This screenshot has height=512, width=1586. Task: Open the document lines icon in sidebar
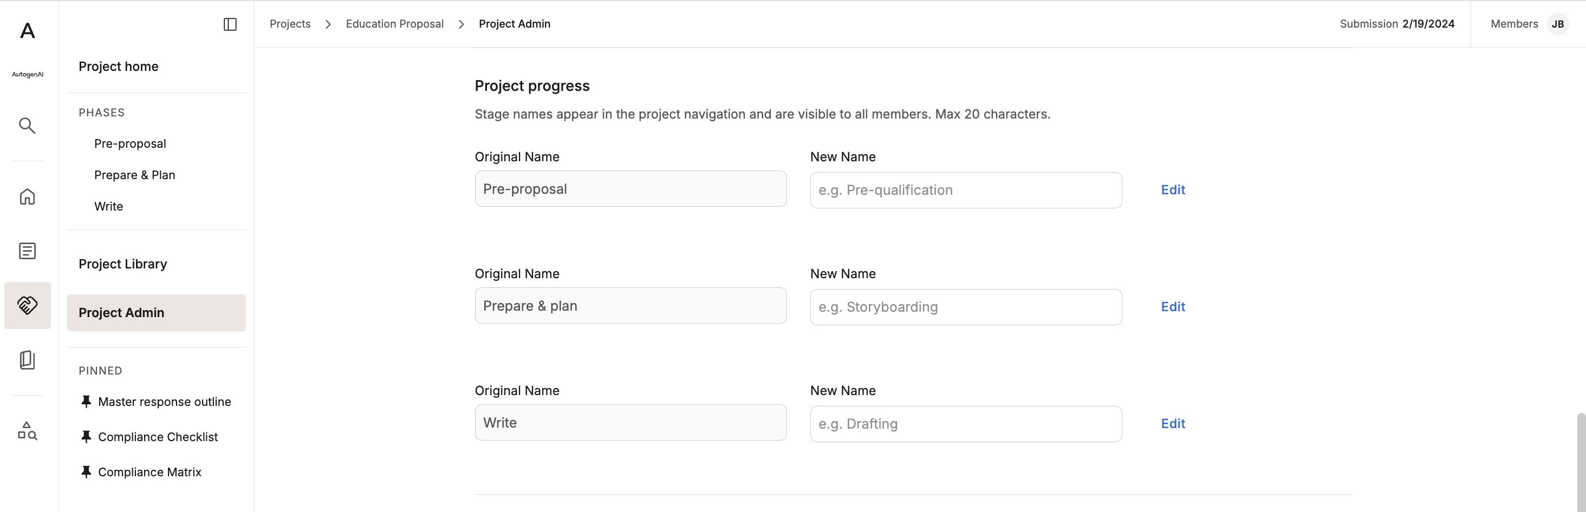[27, 251]
